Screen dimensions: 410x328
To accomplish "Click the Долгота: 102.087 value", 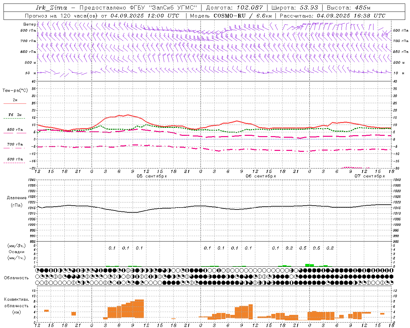I will 234,8.
